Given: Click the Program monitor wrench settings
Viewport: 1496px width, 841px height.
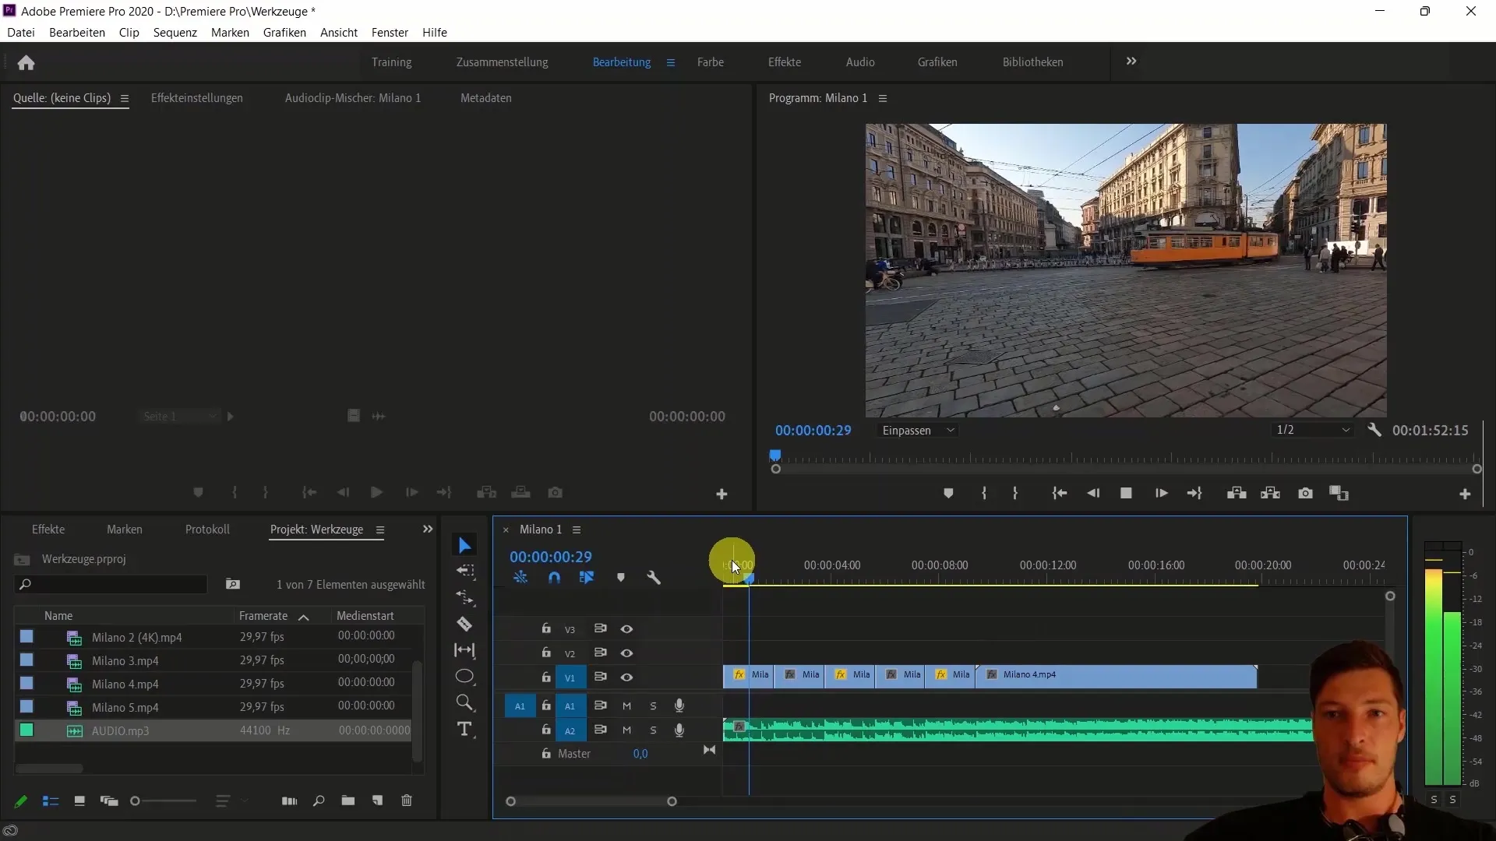Looking at the screenshot, I should (x=1374, y=430).
